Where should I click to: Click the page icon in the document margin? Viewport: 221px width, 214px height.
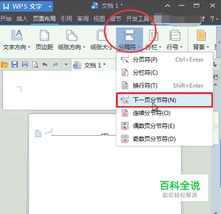(38, 134)
